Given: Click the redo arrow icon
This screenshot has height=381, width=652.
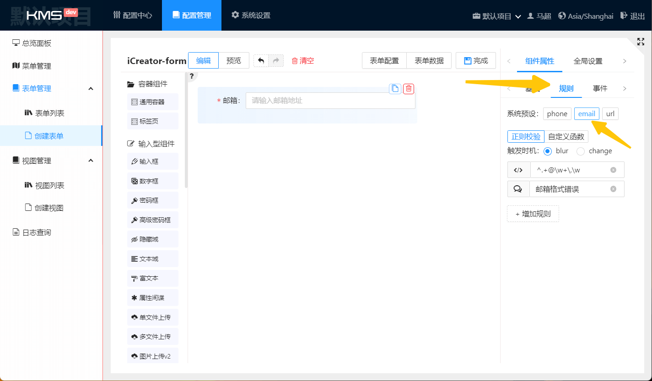Looking at the screenshot, I should pos(276,61).
